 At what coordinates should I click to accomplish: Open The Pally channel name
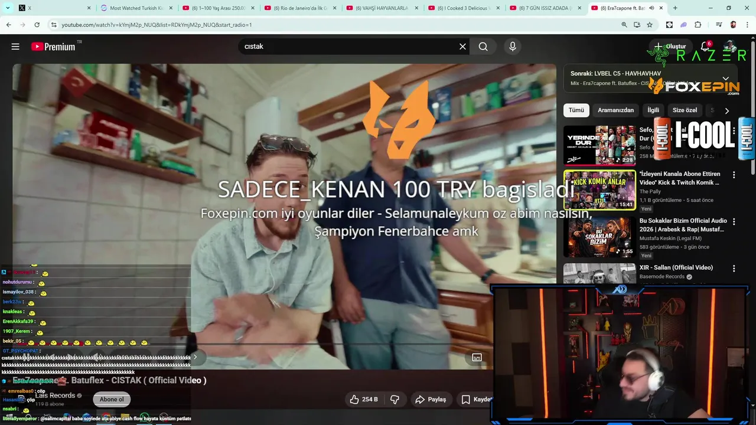(650, 192)
